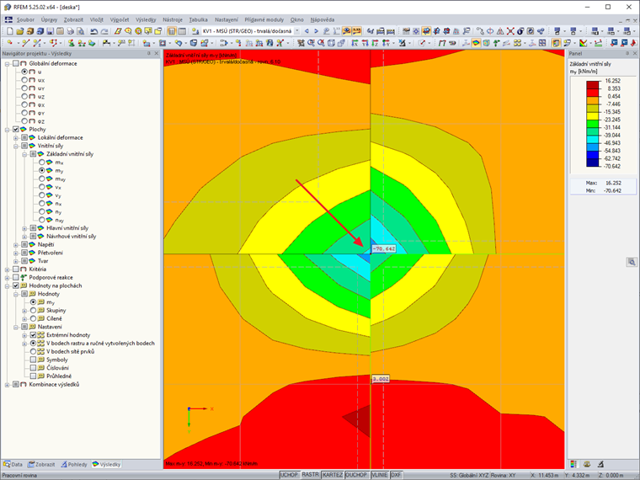This screenshot has width=640, height=480.
Task: Go to next load case arrow
Action: coord(316,31)
